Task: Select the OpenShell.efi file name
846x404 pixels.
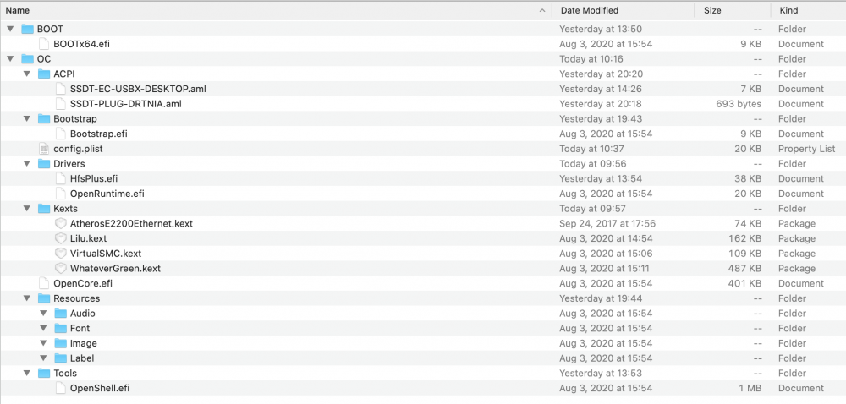Action: [100, 389]
